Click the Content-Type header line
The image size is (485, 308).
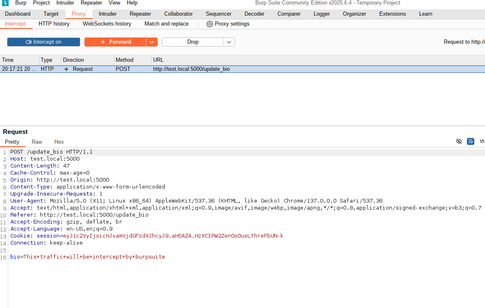(88, 187)
